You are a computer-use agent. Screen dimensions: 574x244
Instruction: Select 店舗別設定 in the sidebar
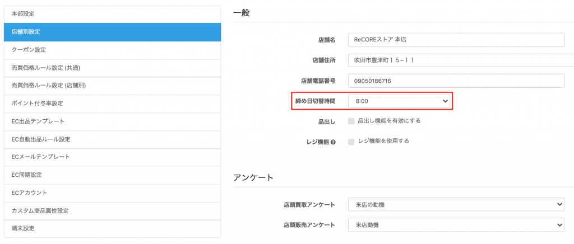pos(112,32)
